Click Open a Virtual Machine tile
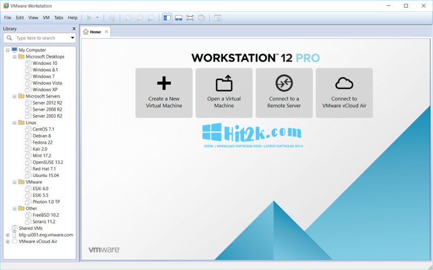The image size is (433, 270). tap(224, 93)
